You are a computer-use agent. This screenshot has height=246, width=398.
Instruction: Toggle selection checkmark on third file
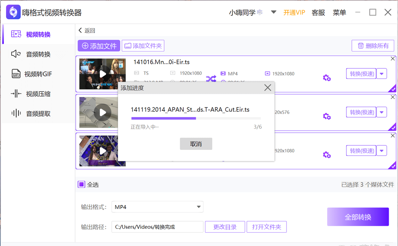393,166
